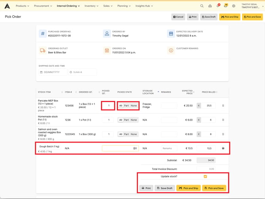Click the Expected Delivery Date calendar icon

[171, 33]
